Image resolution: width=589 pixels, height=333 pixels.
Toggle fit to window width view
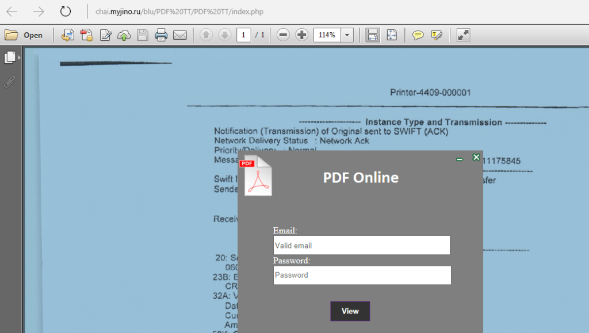tap(372, 35)
